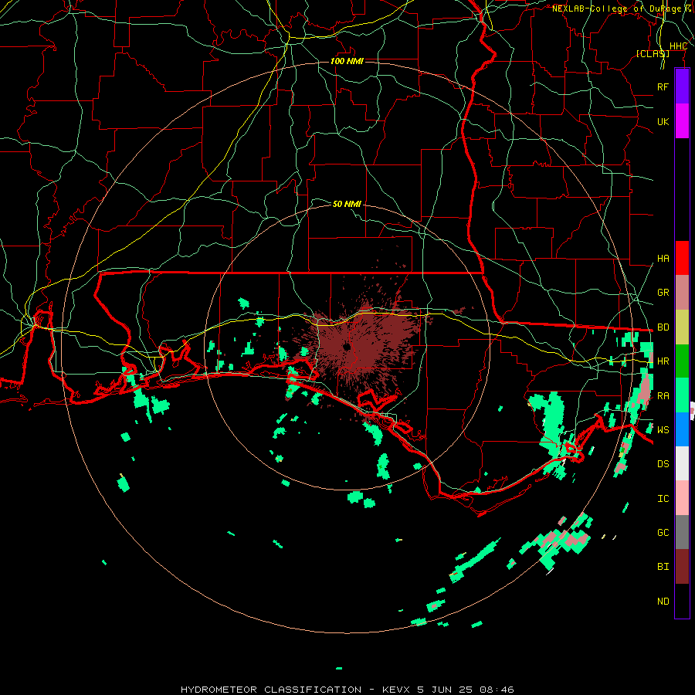
Task: Click the DS white legend swatch
Action: (x=682, y=463)
